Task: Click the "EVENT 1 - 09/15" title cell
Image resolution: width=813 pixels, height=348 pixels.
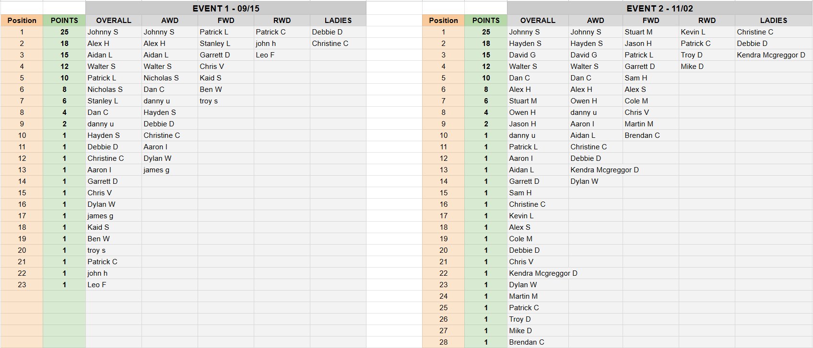Action: pyautogui.click(x=226, y=9)
